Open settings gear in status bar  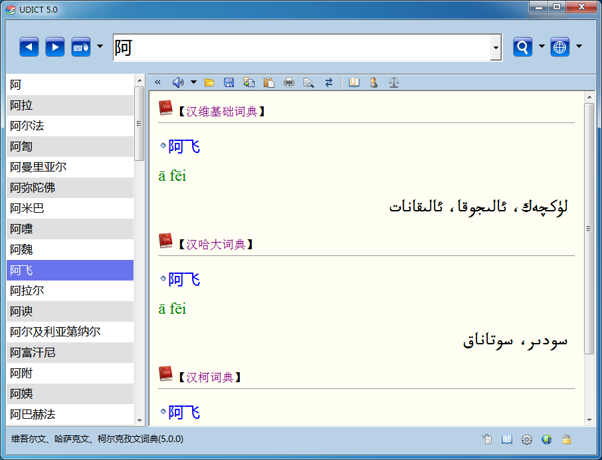(x=527, y=439)
